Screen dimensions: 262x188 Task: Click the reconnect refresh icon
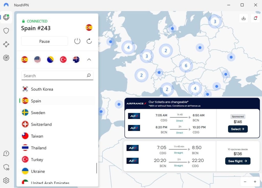89,41
